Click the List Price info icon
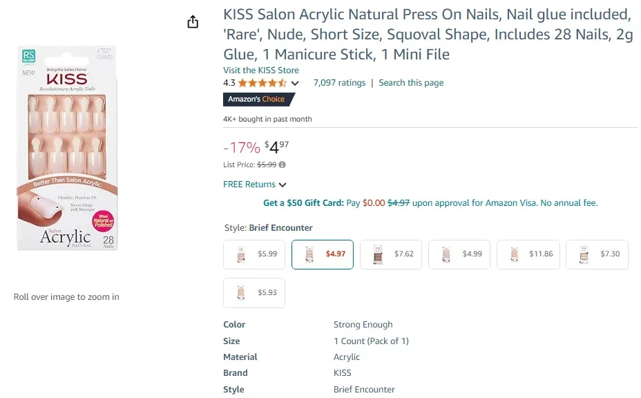Image resolution: width=641 pixels, height=398 pixels. [283, 164]
